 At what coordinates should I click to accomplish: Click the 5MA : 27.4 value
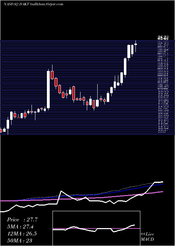20,227
